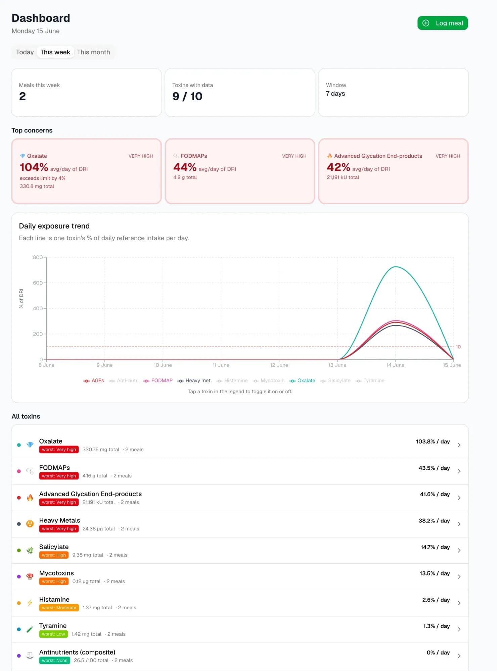Open Salicylate details via row chevron
This screenshot has height=671, width=497.
click(459, 550)
